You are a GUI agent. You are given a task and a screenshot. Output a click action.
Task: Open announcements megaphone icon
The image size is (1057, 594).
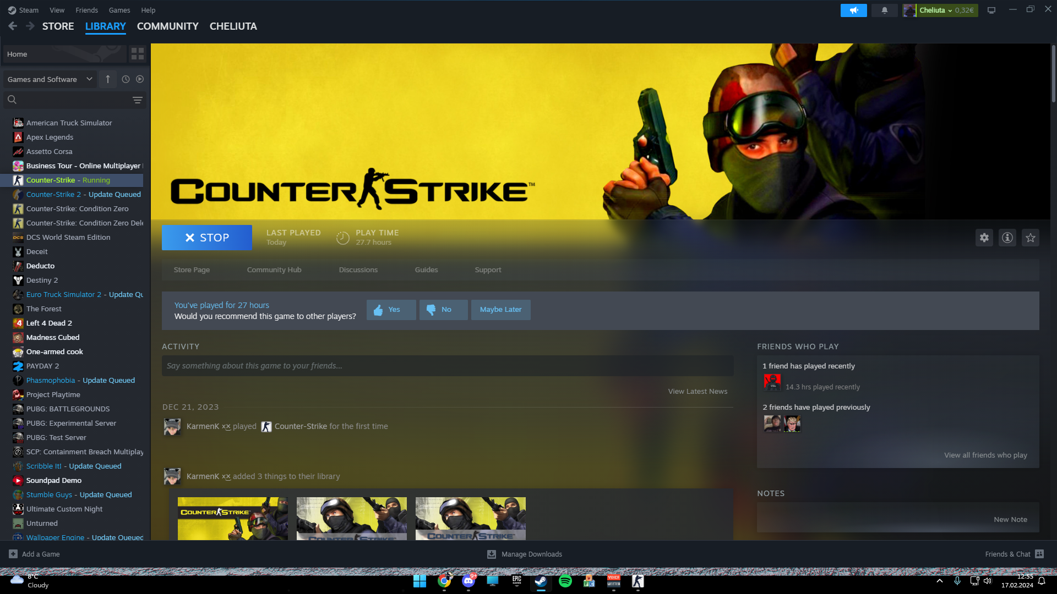click(853, 10)
